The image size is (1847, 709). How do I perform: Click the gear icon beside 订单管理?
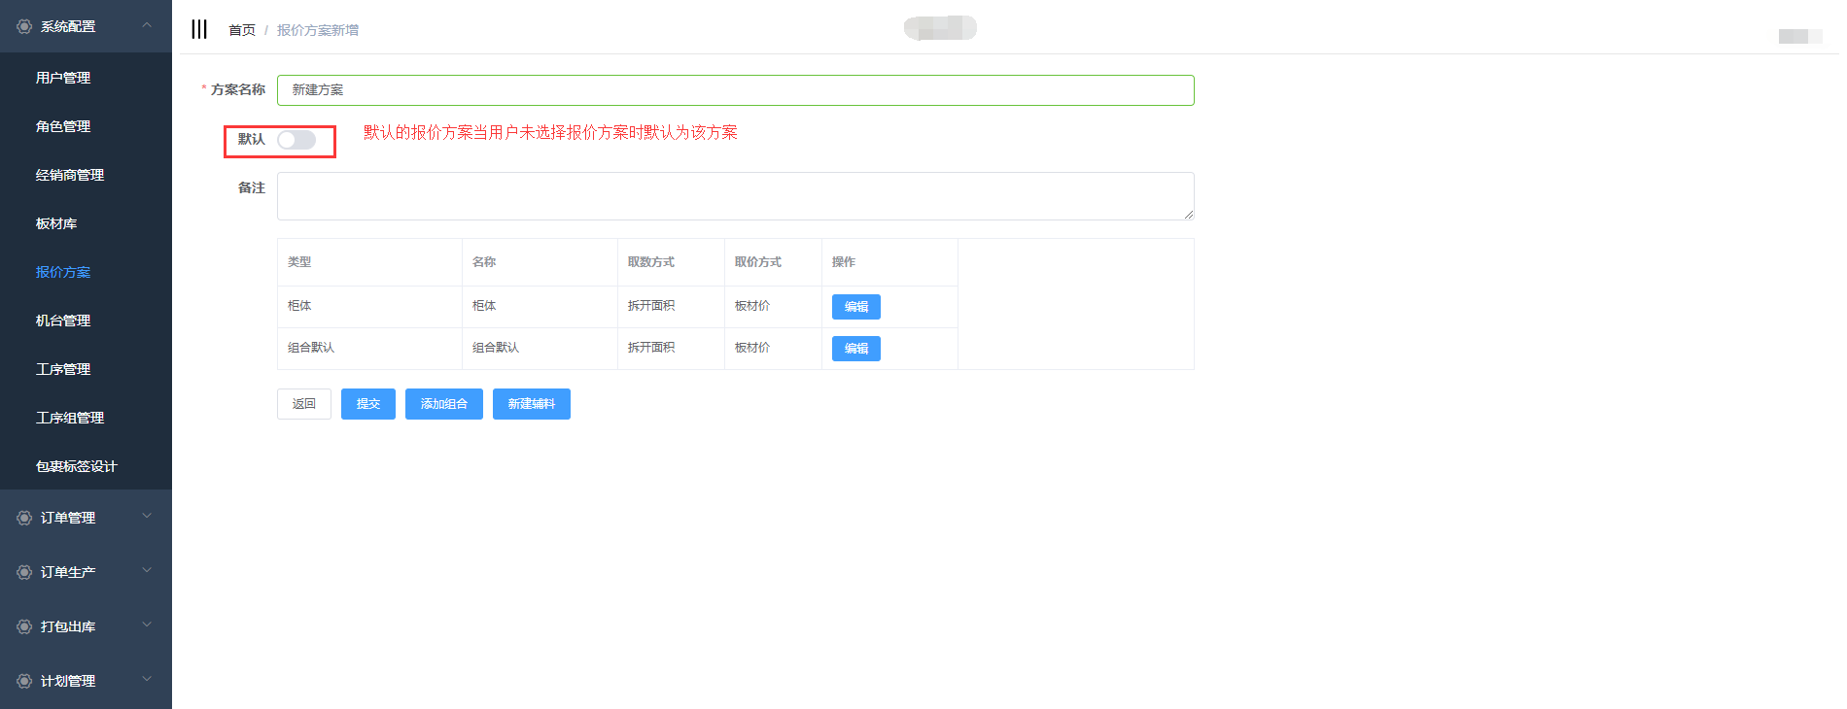point(24,518)
